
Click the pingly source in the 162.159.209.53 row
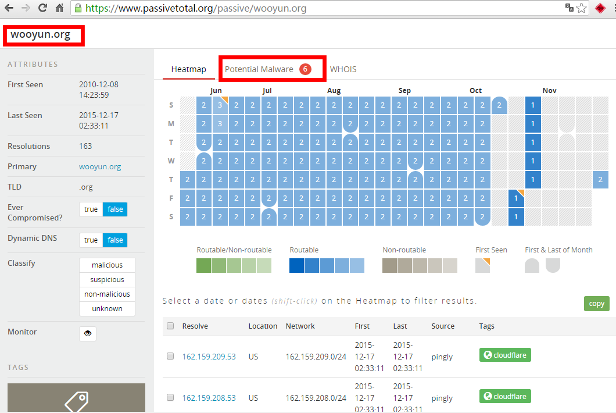click(442, 357)
